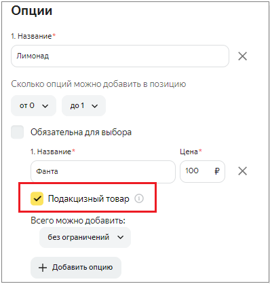The width and height of the screenshot is (270, 284).
Task: Expand the без ограничений dropdown
Action: click(85, 237)
